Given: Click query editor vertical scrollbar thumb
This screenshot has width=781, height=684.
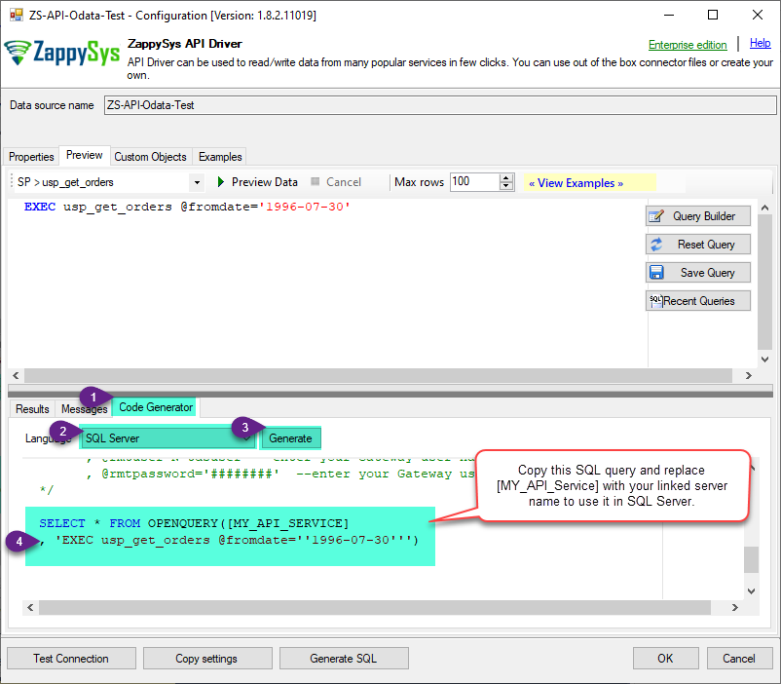Looking at the screenshot, I should [x=764, y=283].
